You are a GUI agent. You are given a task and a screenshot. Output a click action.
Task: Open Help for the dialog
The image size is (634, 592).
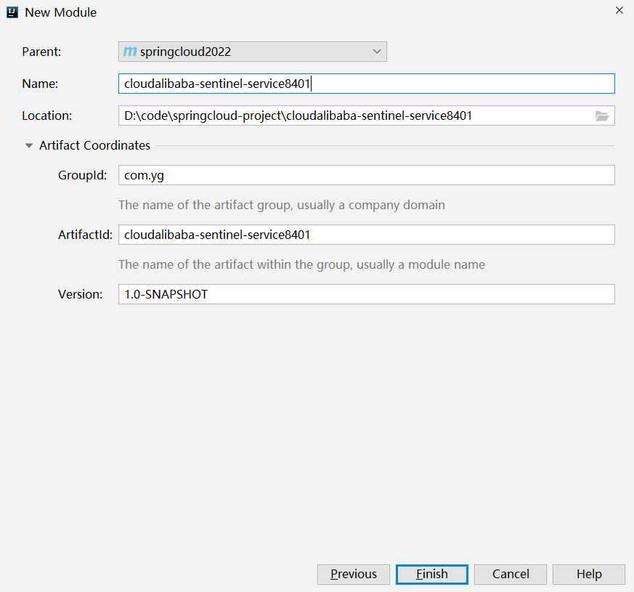pos(589,575)
